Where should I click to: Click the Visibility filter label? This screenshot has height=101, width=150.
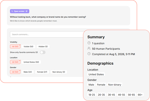13,42
